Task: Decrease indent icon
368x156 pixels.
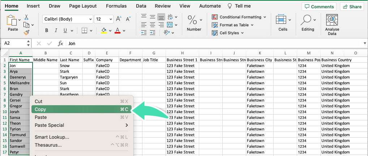Action: point(144,32)
